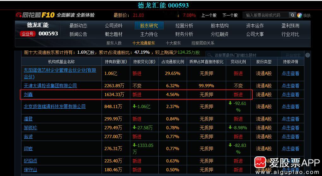Open shareholder link 天津大通投资集团有限公司
Screen dimensions: 322x176
[x=50, y=86]
